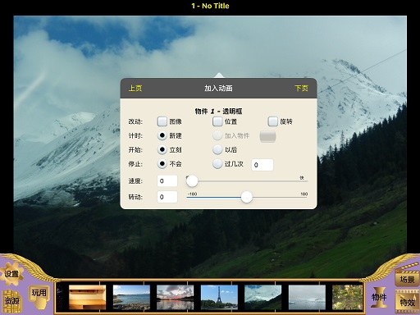This screenshot has height=315, width=420.
Task: Click the 速度 speed value field
Action: (x=167, y=181)
